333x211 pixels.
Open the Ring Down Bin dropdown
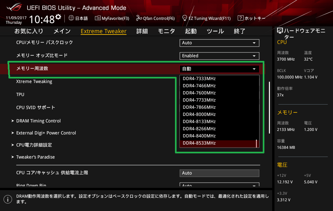coord(220,185)
